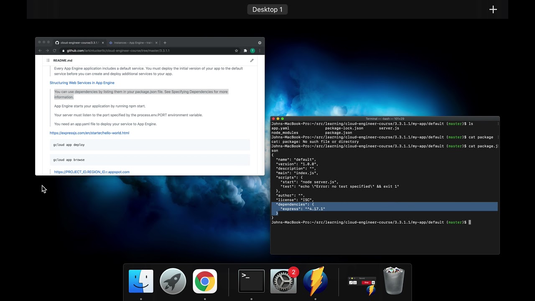
Task: Open Chrome tab search dropdown arrow
Action: [x=260, y=43]
